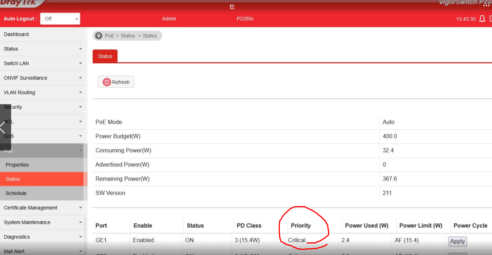Expand the Diagnostics menu
492x255 pixels.
click(x=43, y=237)
